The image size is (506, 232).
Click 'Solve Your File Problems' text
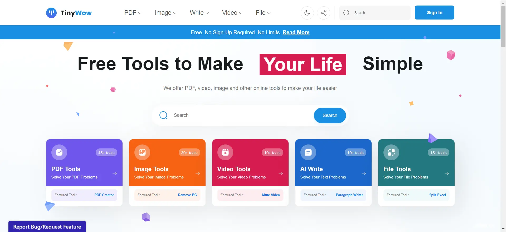point(406,177)
